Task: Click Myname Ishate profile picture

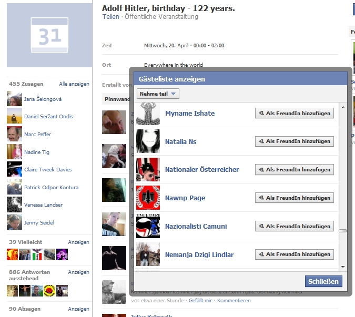Action: (148, 114)
